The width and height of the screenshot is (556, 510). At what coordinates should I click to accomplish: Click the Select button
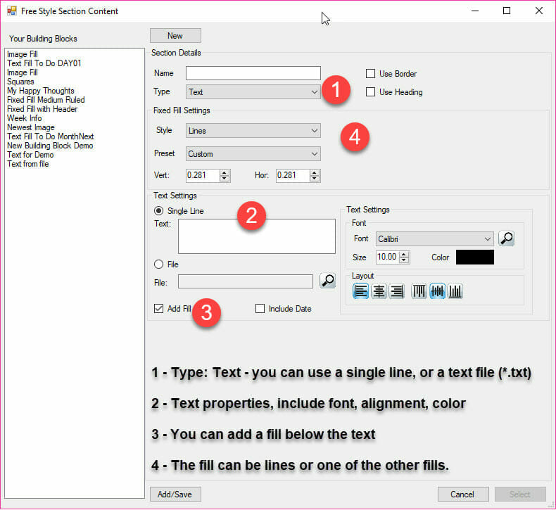click(x=520, y=494)
